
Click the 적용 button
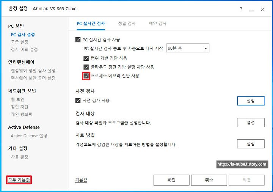pos(246,180)
